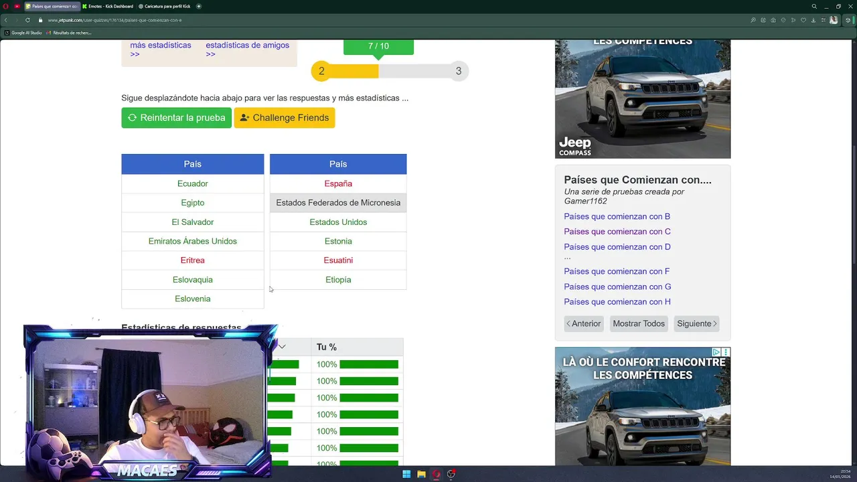The width and height of the screenshot is (857, 482).
Task: Open the easy setup sliders icon
Action: tap(824, 20)
